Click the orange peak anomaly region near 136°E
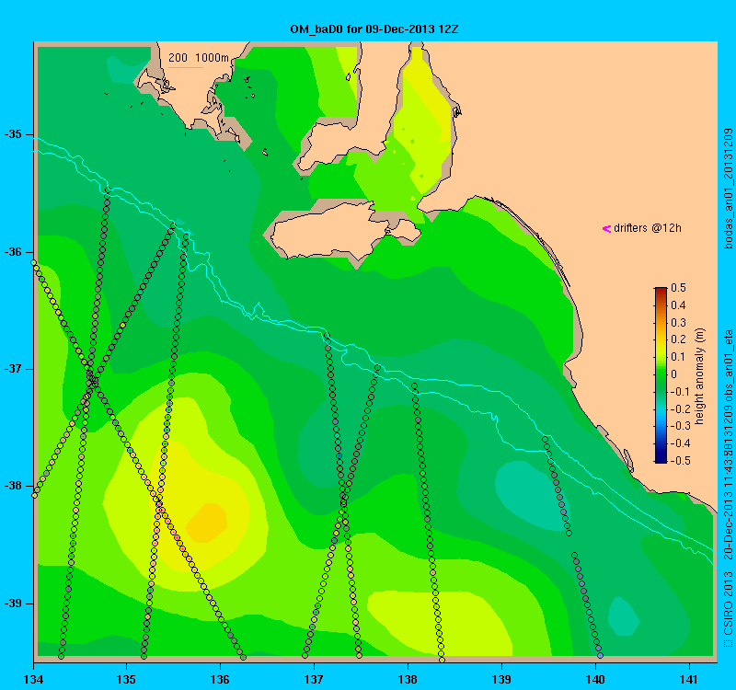 click(207, 522)
